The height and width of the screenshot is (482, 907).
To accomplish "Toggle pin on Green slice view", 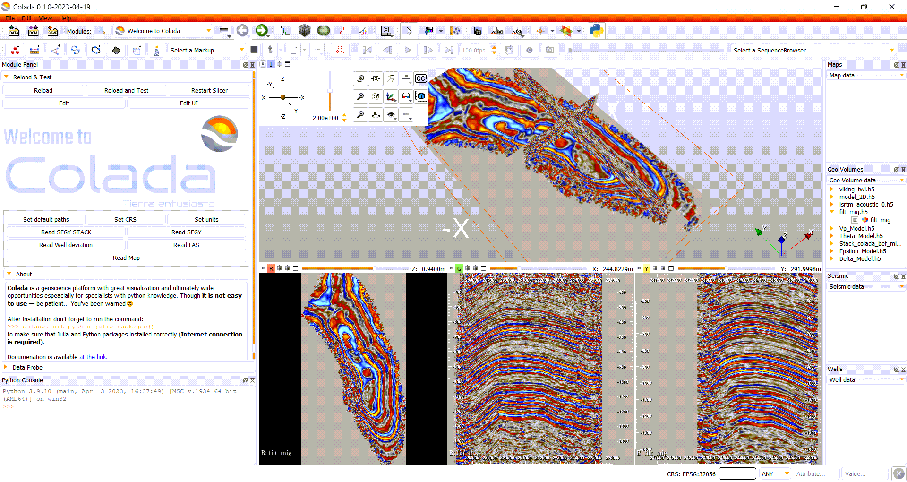I will coord(451,268).
